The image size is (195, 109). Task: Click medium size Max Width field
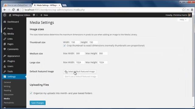[x=80, y=54]
